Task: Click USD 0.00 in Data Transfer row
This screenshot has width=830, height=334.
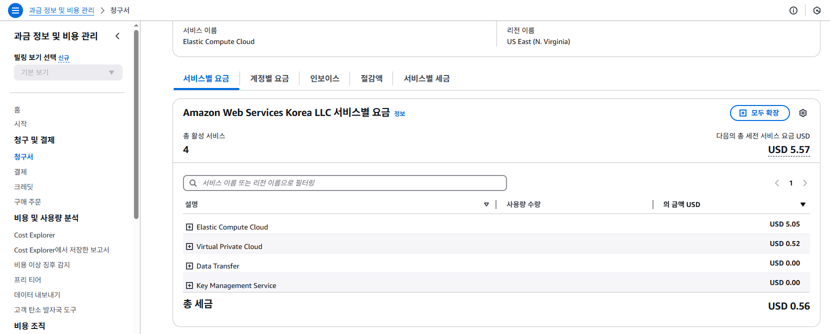Action: [x=785, y=263]
